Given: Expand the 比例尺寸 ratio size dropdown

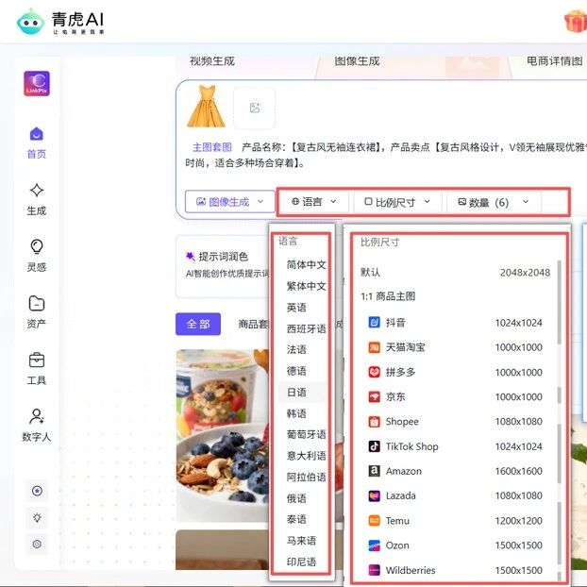Looking at the screenshot, I should 397,202.
